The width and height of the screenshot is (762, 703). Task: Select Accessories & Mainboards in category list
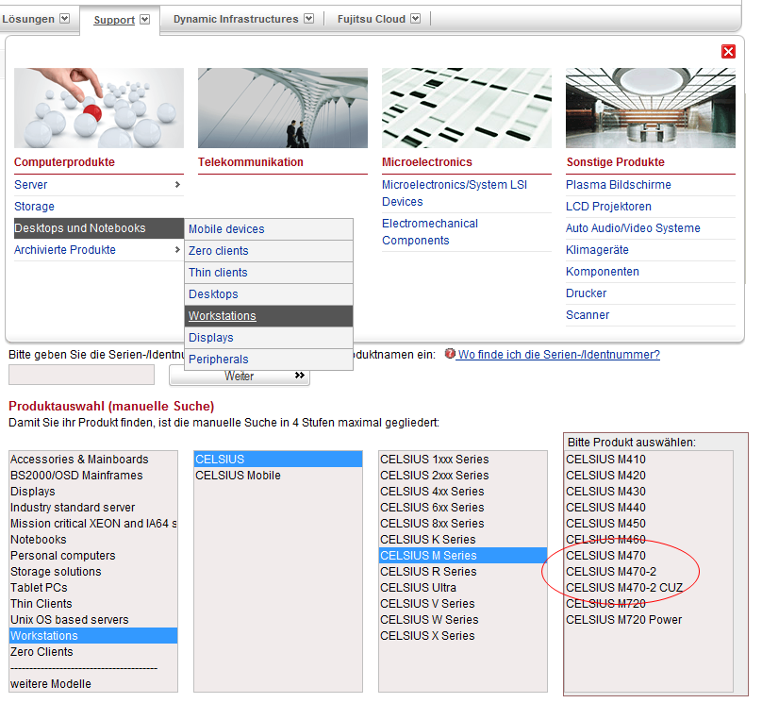point(93,459)
